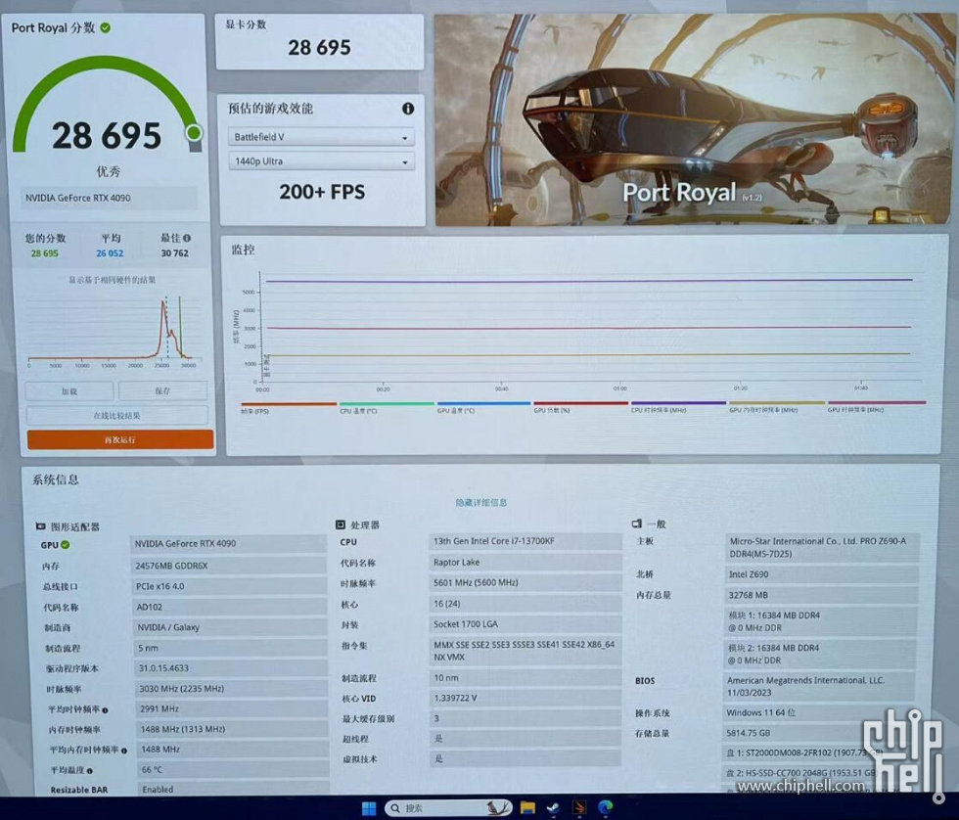Image resolution: width=959 pixels, height=820 pixels.
Task: Click the 在线比较结果 compare online button
Action: pyautogui.click(x=116, y=415)
